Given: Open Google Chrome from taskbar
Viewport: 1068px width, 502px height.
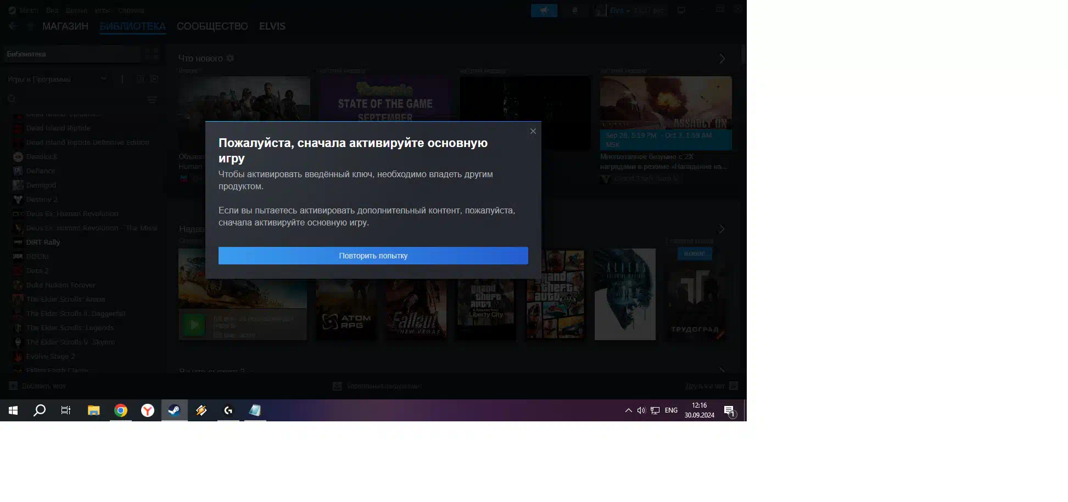Looking at the screenshot, I should click(121, 410).
